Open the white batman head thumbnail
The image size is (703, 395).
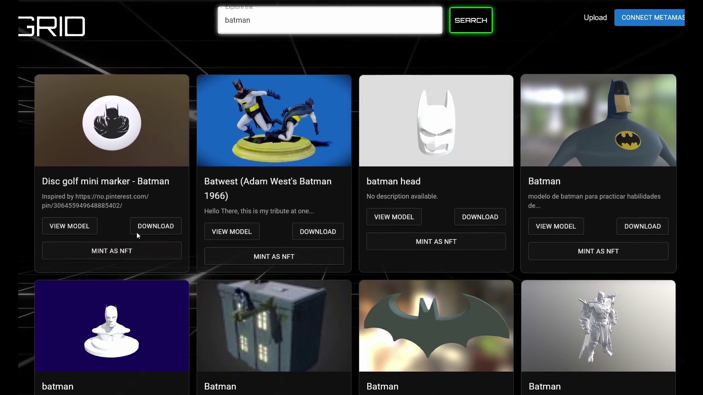pos(436,121)
